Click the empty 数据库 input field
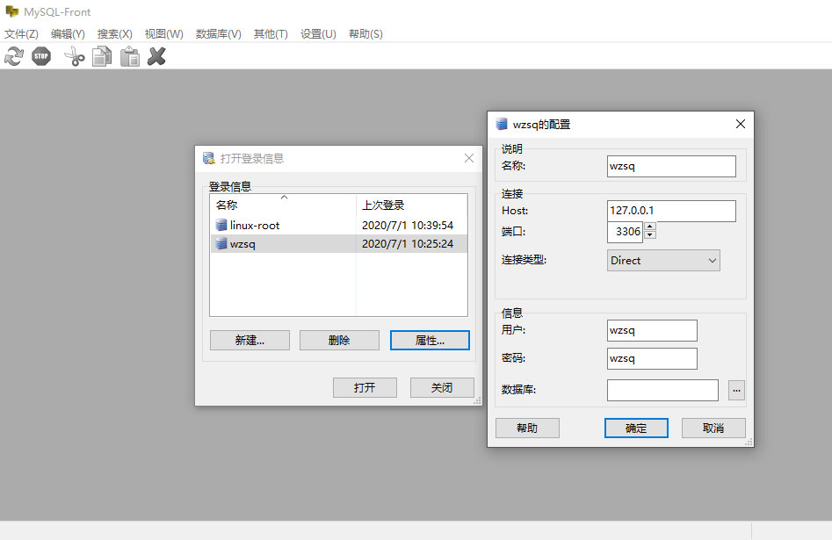832x540 pixels. pyautogui.click(x=662, y=391)
